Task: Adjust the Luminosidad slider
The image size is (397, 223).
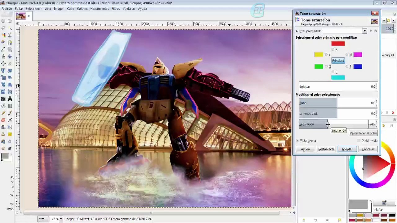Action: (x=338, y=113)
